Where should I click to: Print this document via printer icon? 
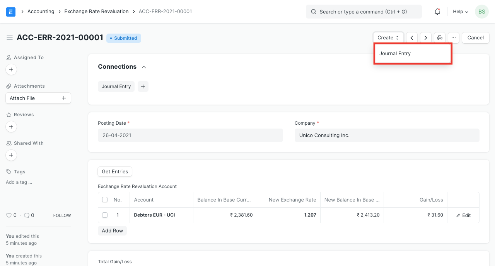pos(440,38)
